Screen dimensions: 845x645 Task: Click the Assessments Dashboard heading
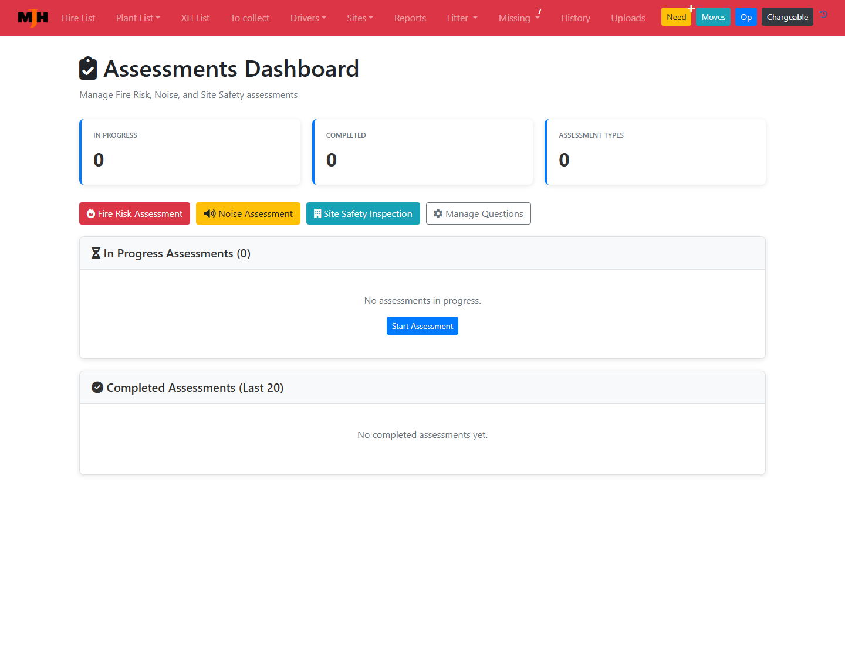click(231, 69)
